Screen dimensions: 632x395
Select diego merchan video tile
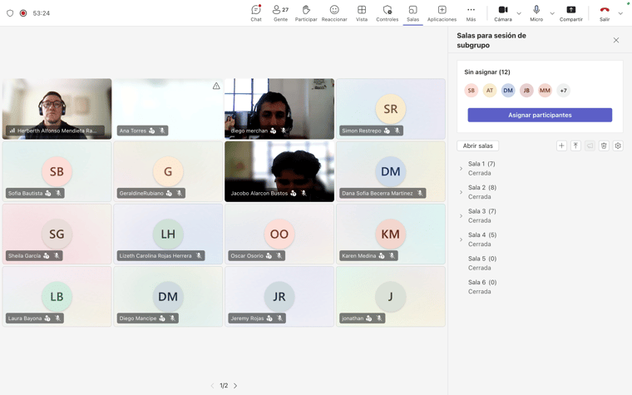279,109
